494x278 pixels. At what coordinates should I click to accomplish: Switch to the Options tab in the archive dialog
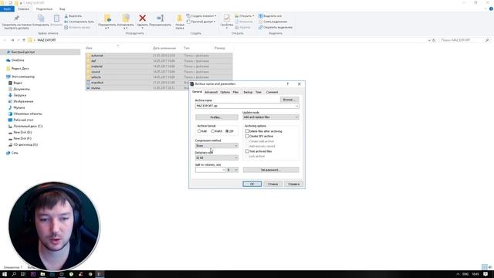(225, 92)
